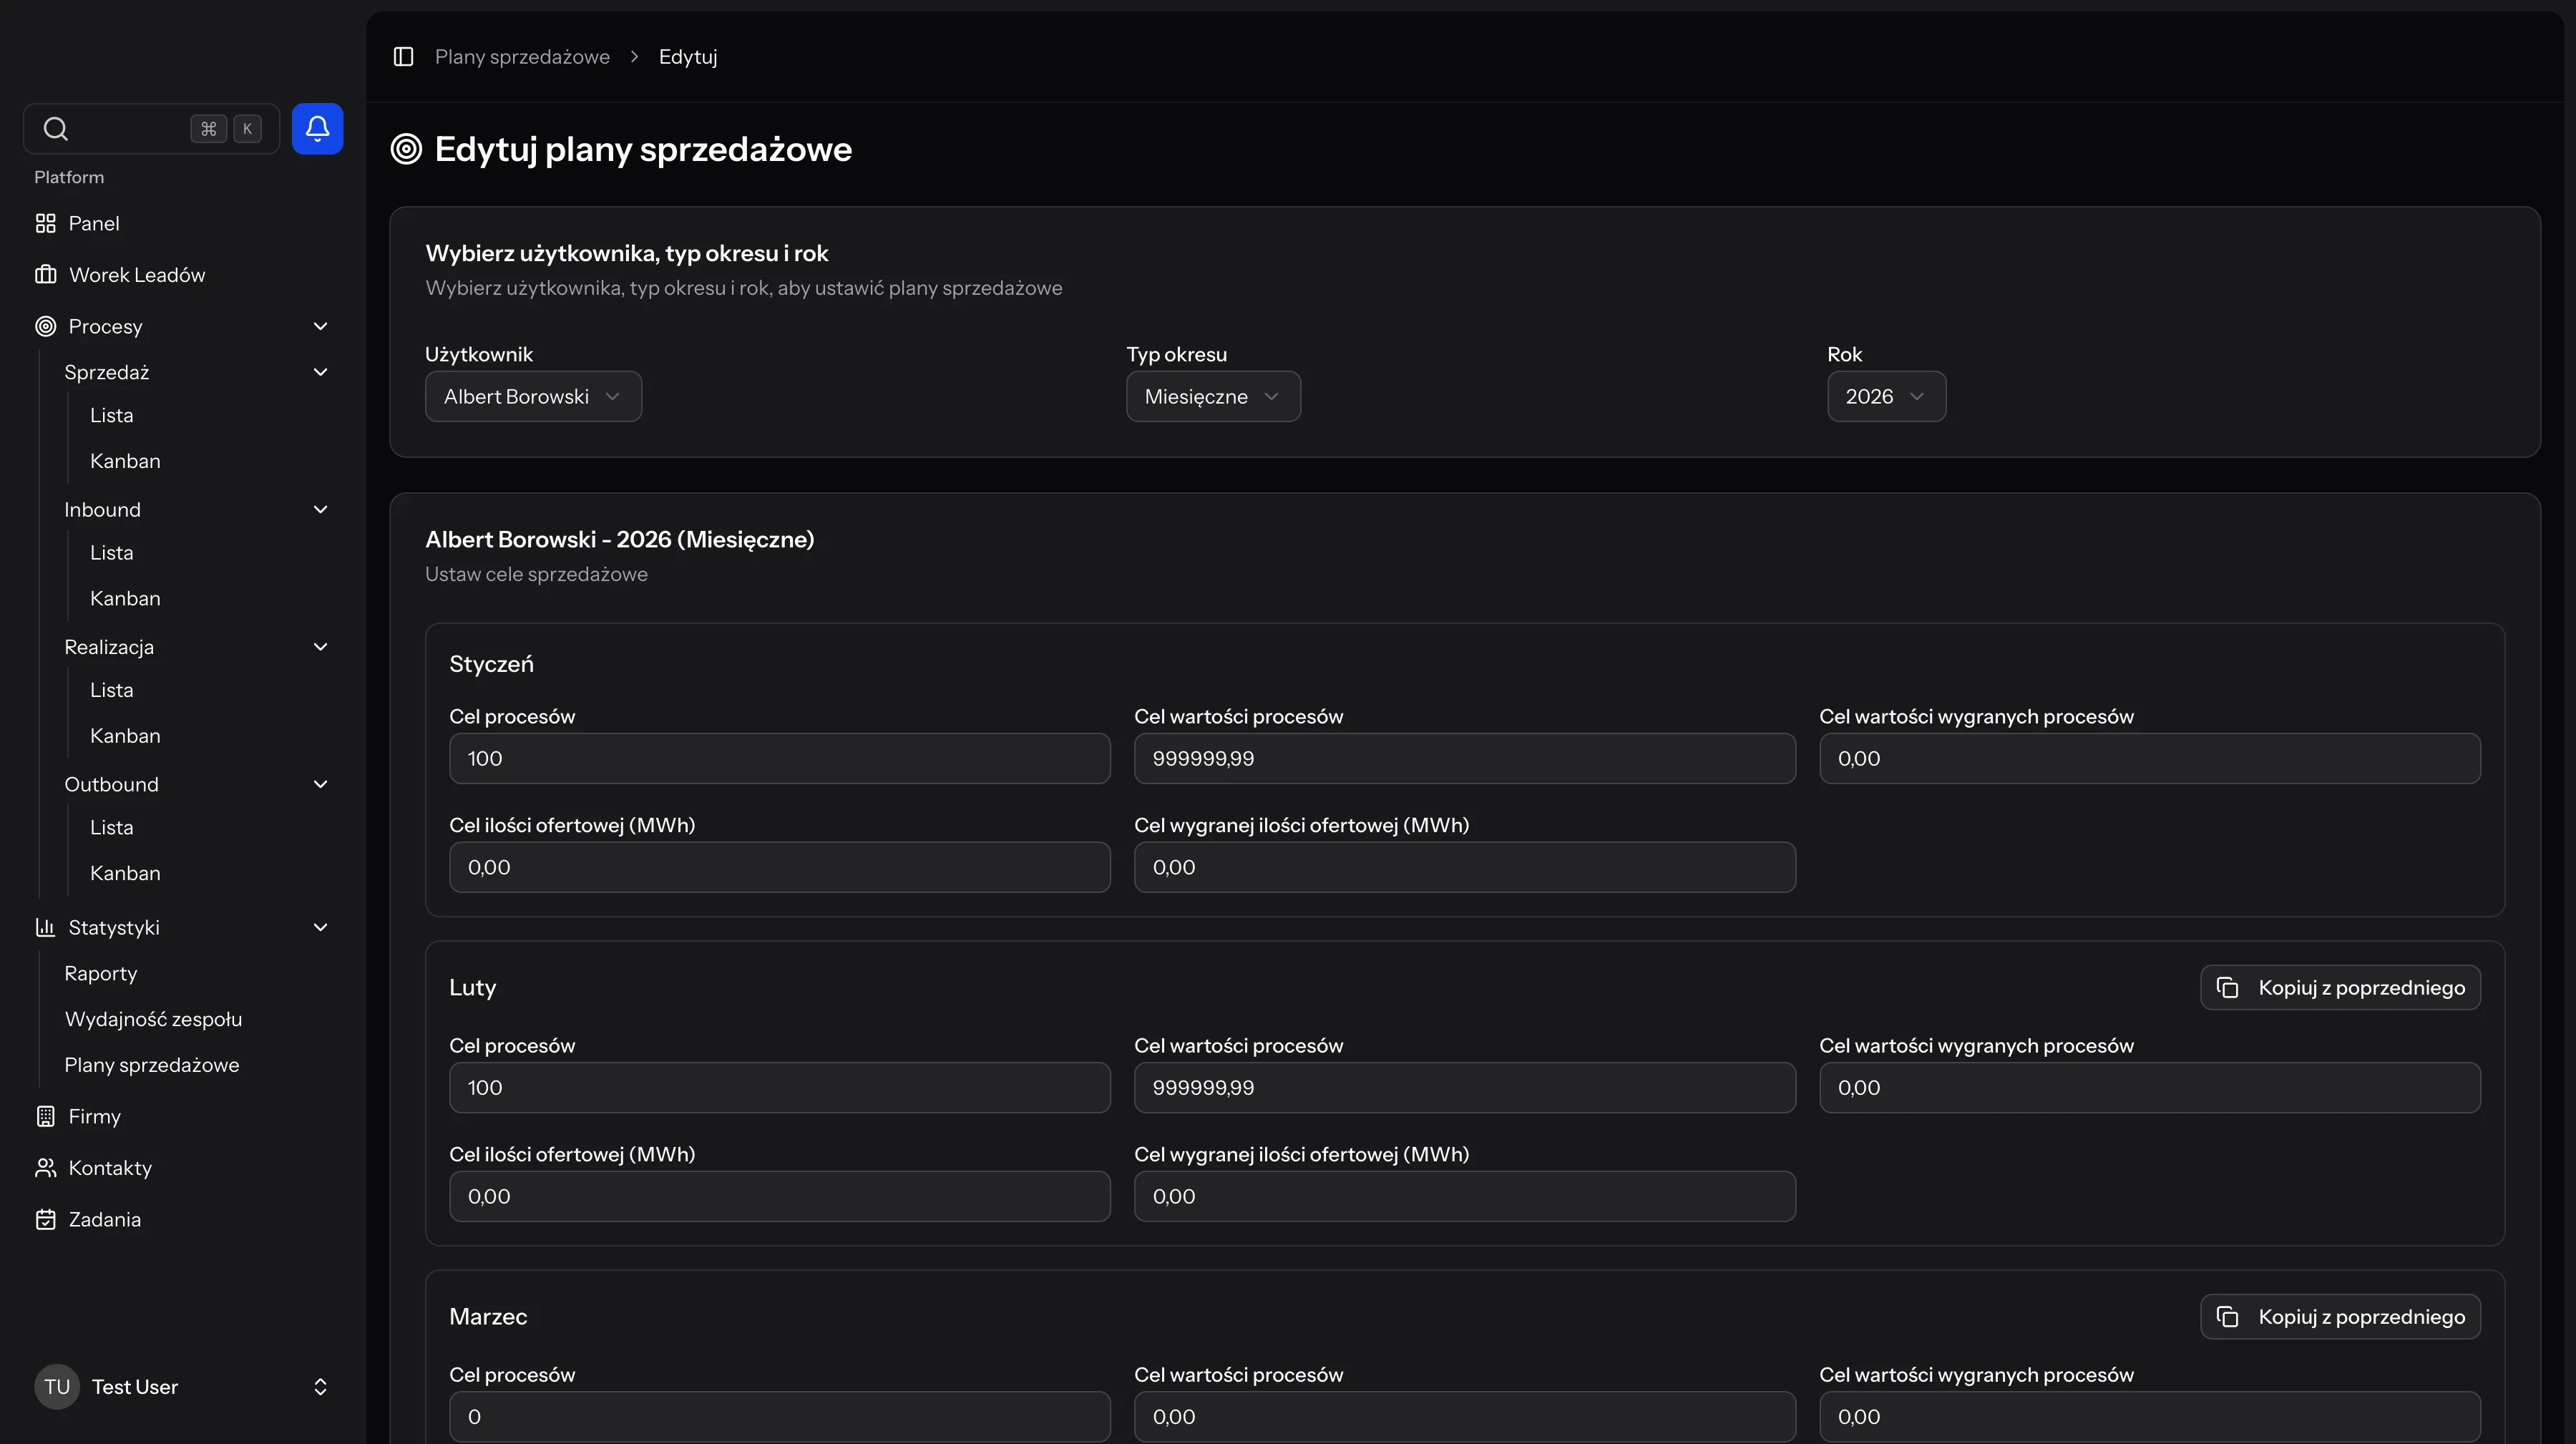Screen dimensions: 2576x1444
Task: Click Kopiuj z poprzedniego for Luty
Action: point(2340,987)
